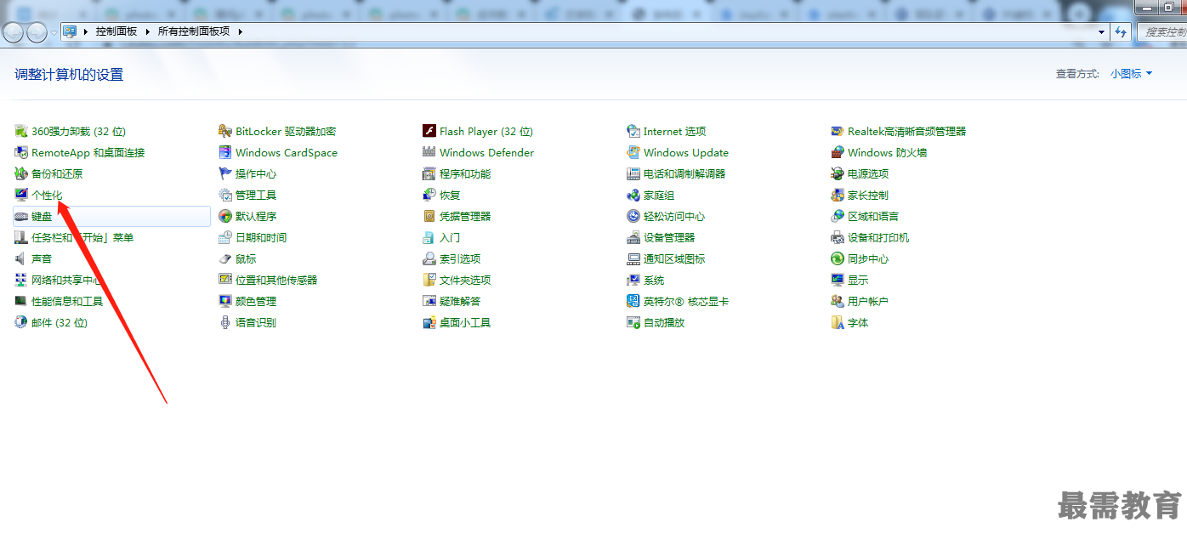This screenshot has height=539, width=1187.
Task: Open the 用户帐户 link
Action: click(868, 301)
